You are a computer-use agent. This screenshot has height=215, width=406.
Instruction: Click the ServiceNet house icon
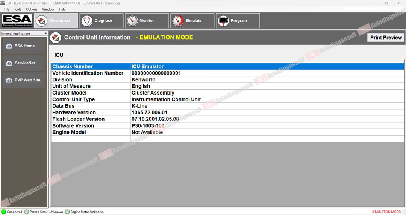click(x=9, y=63)
